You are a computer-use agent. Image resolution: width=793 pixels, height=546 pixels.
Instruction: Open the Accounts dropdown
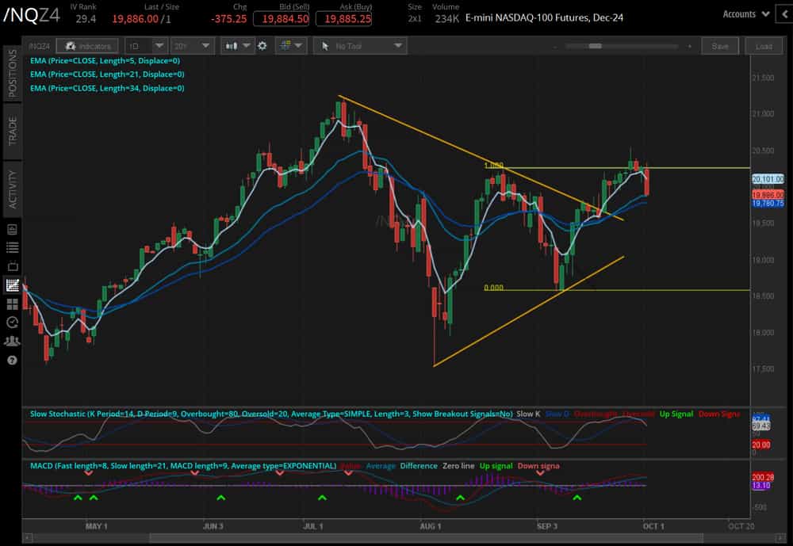tap(744, 13)
